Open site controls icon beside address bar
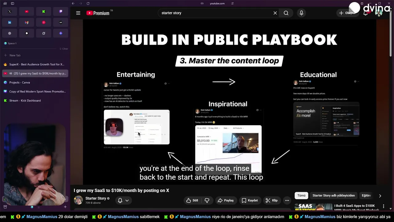This screenshot has height=222, width=394. click(x=232, y=3)
